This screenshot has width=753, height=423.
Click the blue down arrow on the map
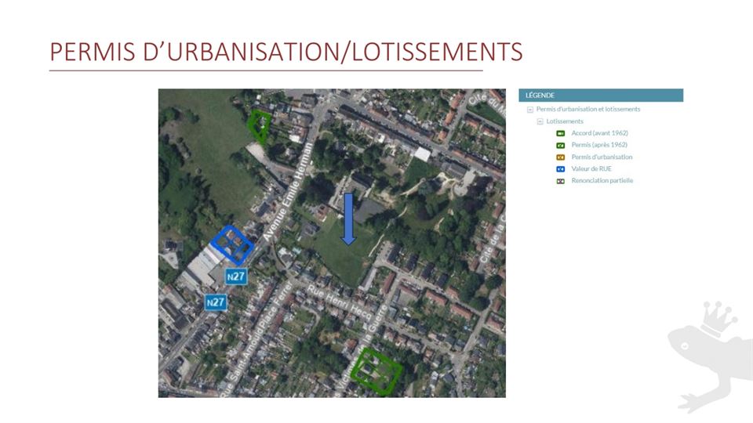click(x=349, y=219)
